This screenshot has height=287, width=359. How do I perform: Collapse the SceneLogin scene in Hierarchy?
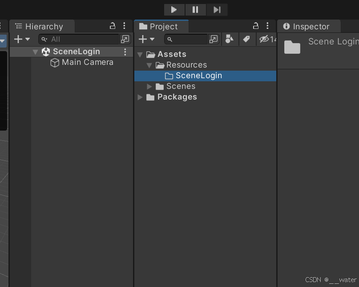point(35,52)
